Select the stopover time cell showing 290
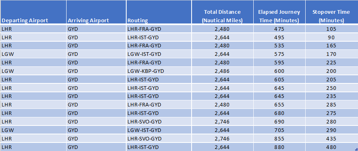Viewport: 358px width, 151px height. tap(332, 130)
